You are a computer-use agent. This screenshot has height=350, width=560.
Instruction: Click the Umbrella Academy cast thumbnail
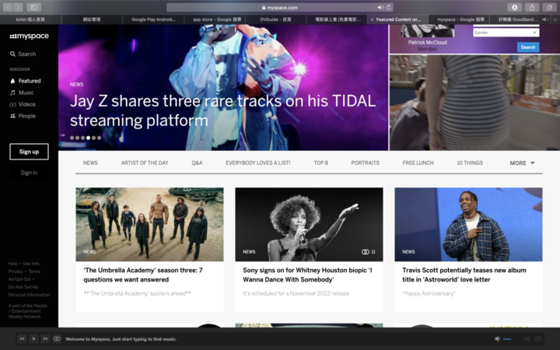[149, 224]
